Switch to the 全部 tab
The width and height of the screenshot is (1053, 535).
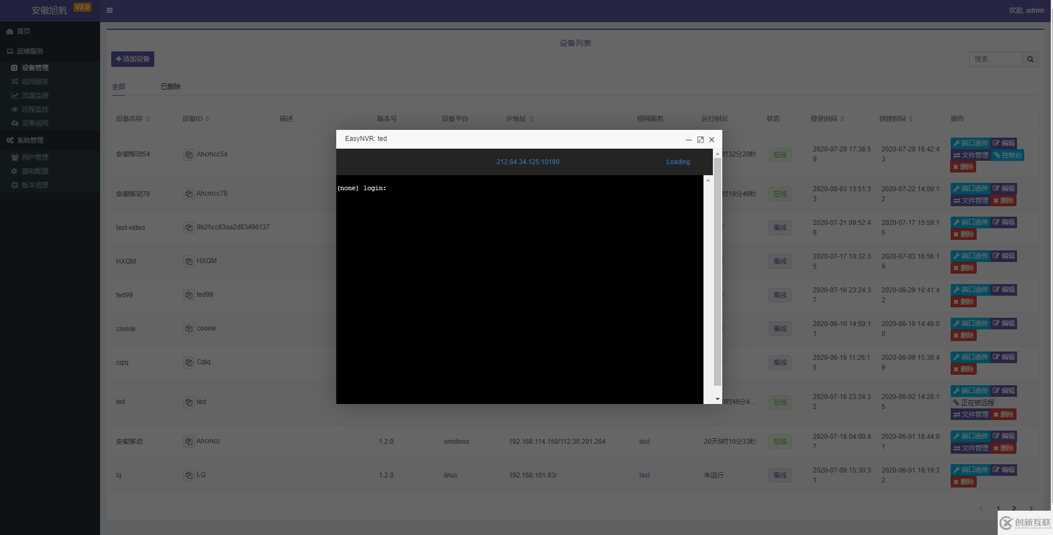coord(119,87)
